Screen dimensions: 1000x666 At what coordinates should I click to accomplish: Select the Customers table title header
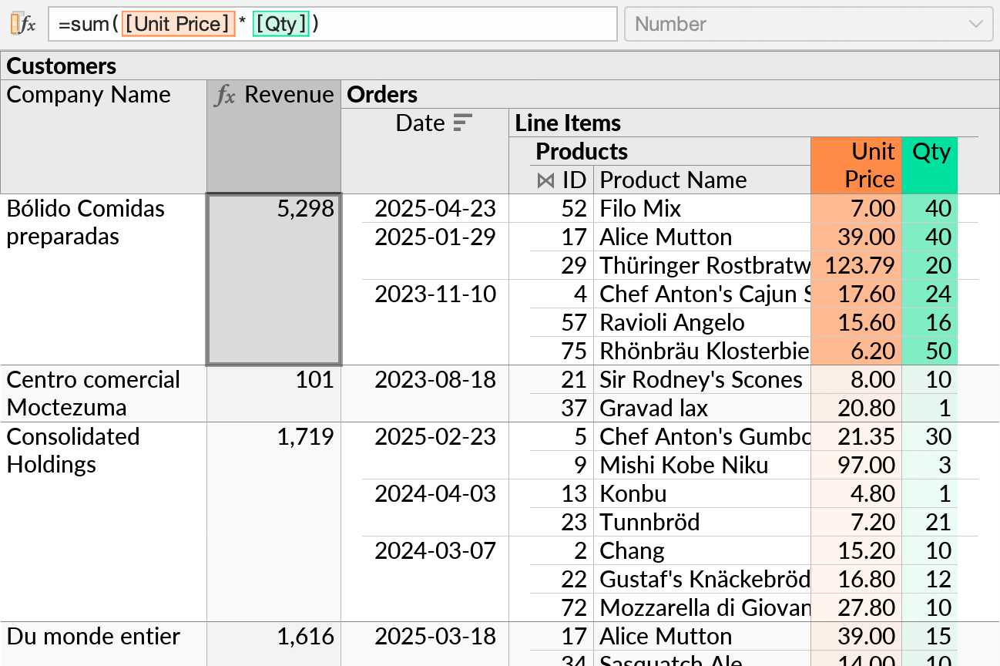tap(61, 66)
